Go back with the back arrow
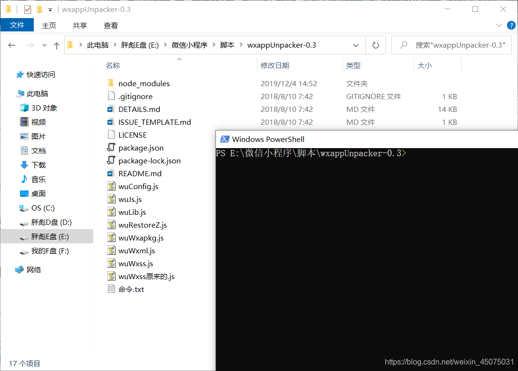 click(12, 45)
